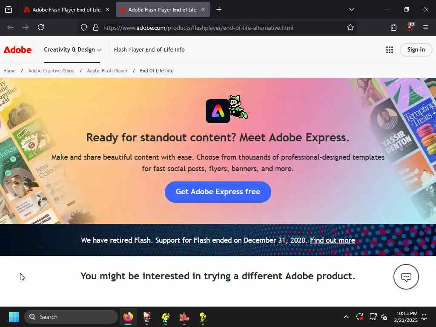
Task: Click the Adobe logo in header
Action: pos(17,50)
